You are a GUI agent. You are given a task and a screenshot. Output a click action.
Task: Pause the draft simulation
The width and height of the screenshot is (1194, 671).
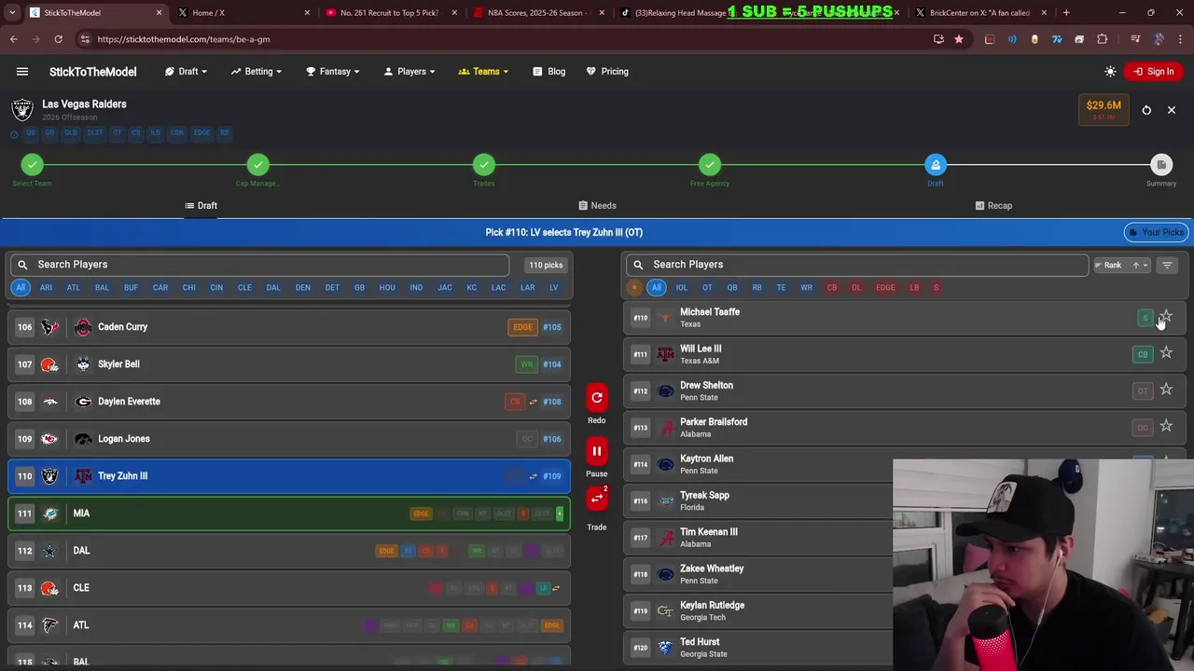click(x=596, y=451)
